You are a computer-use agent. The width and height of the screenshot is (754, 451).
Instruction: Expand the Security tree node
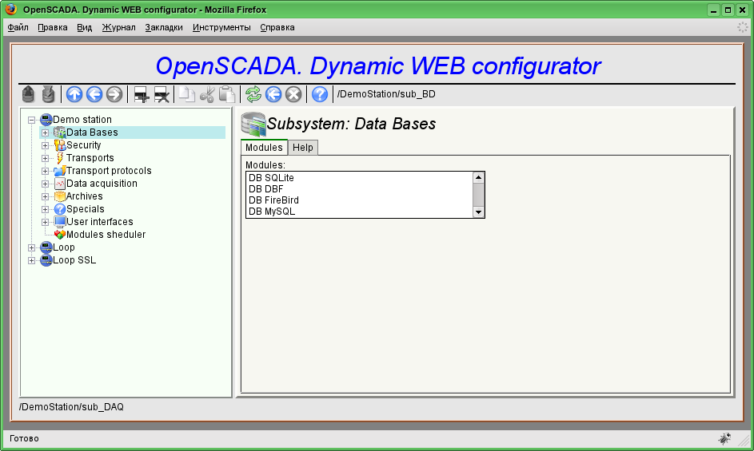[46, 145]
